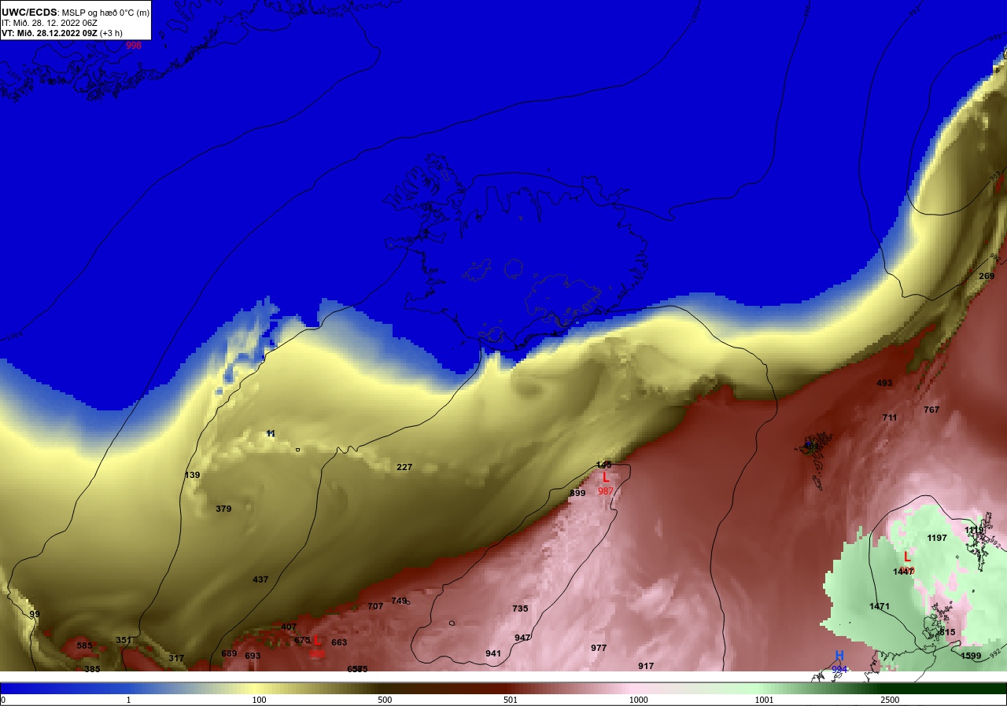Viewport: 1007px width, 706px height.
Task: Click the 'IT: Mið. 28. 12. 2022 06Z' line
Action: [x=50, y=23]
